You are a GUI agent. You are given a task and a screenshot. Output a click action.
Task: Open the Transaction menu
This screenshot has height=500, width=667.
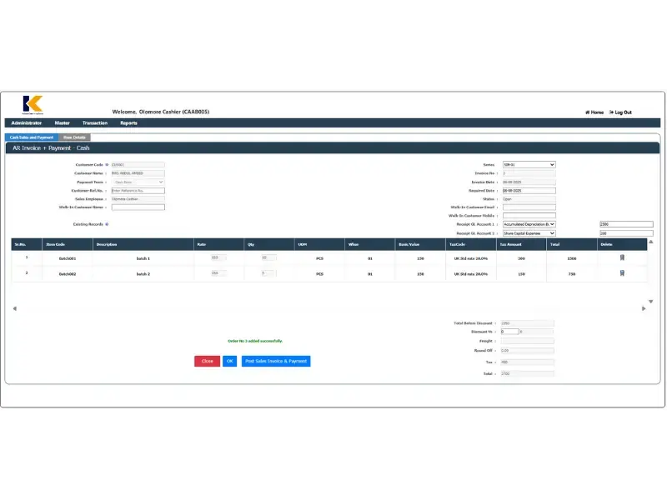[94, 122]
